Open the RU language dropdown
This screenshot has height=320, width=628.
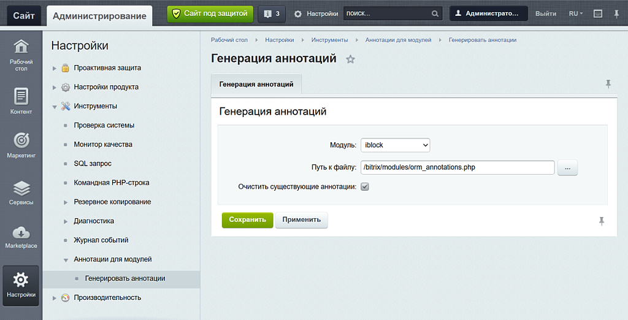click(575, 13)
